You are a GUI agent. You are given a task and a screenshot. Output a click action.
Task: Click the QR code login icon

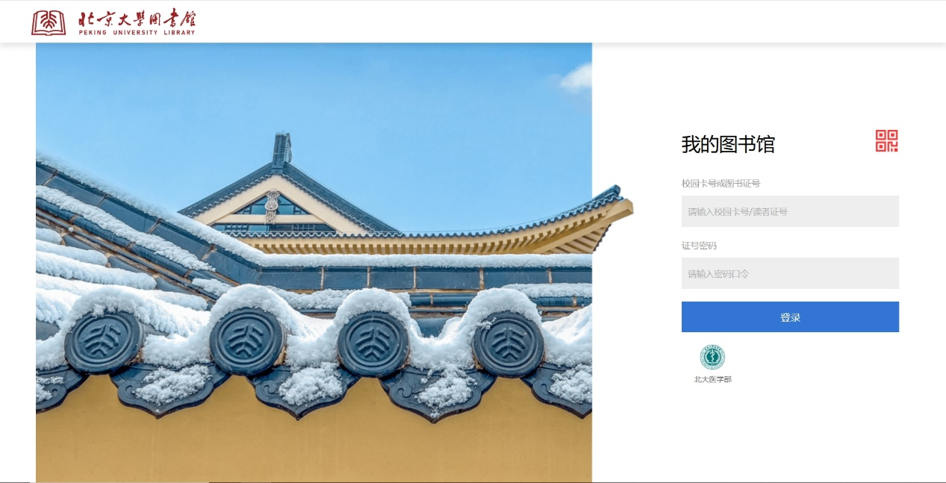coord(886,141)
